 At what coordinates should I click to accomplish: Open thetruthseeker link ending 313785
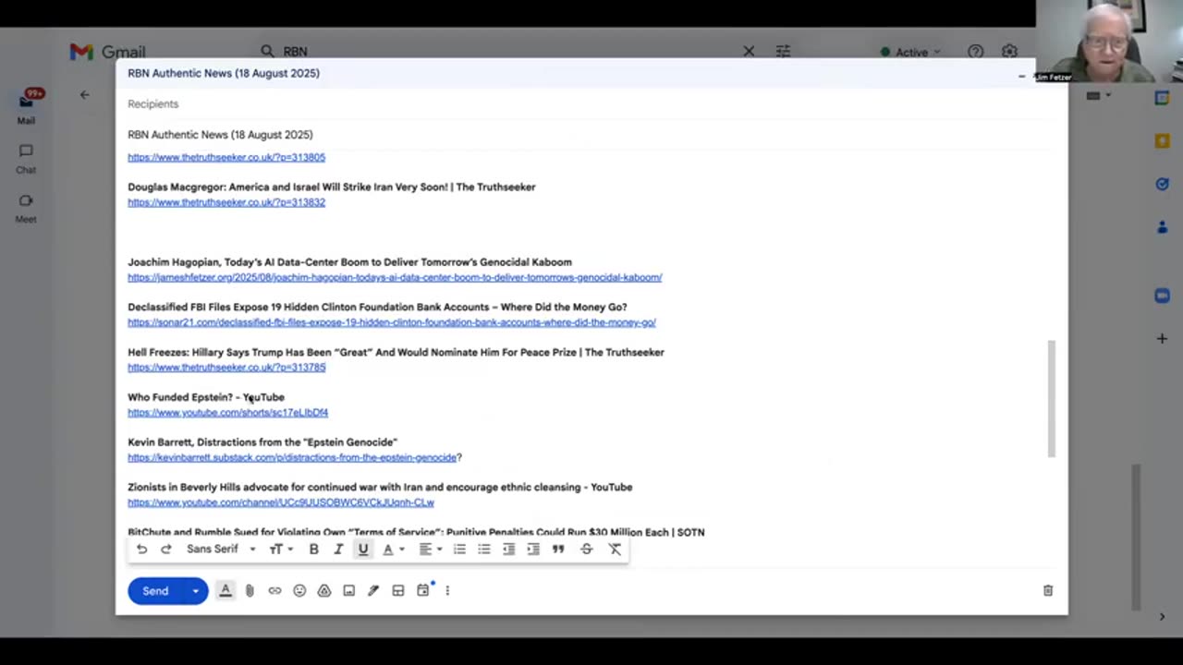(226, 368)
